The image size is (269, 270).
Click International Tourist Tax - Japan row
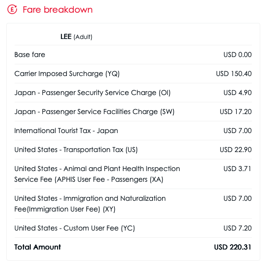click(133, 131)
